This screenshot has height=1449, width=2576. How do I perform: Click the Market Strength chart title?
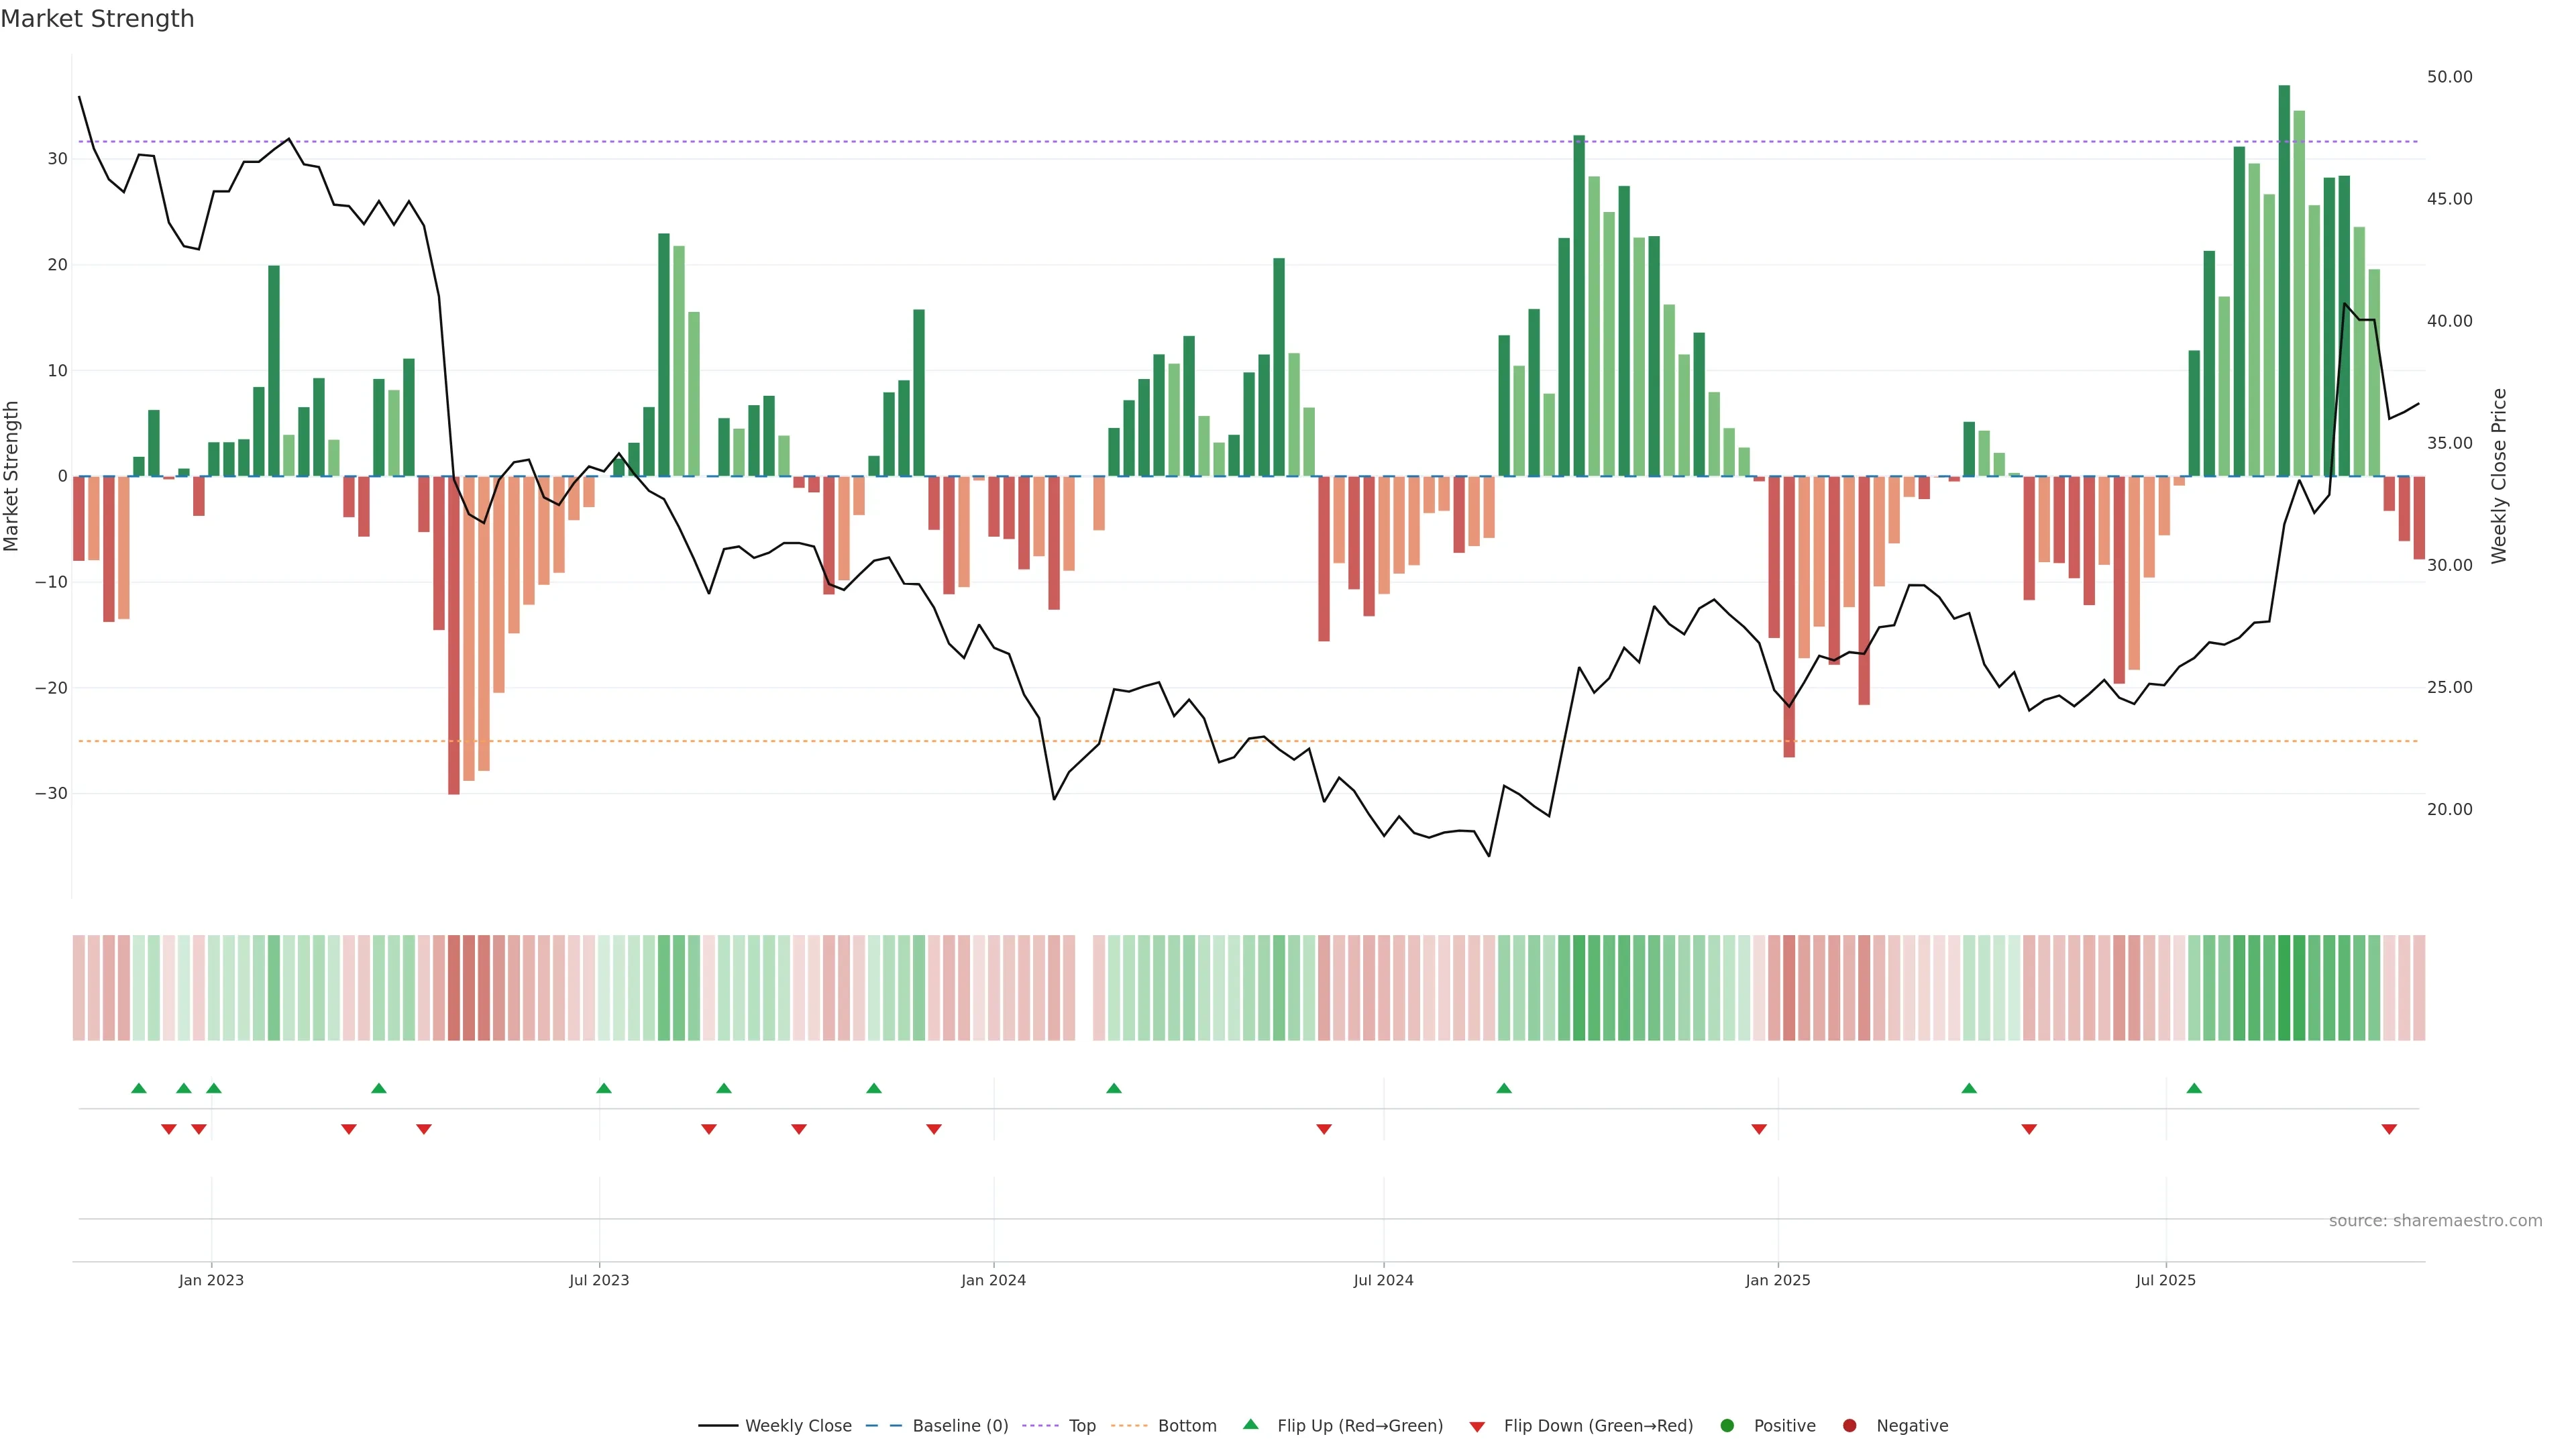pyautogui.click(x=97, y=19)
